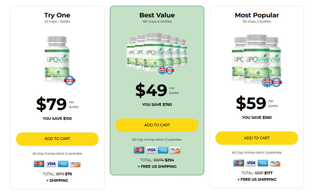Add the six bottle Best Value to cart

157,125
